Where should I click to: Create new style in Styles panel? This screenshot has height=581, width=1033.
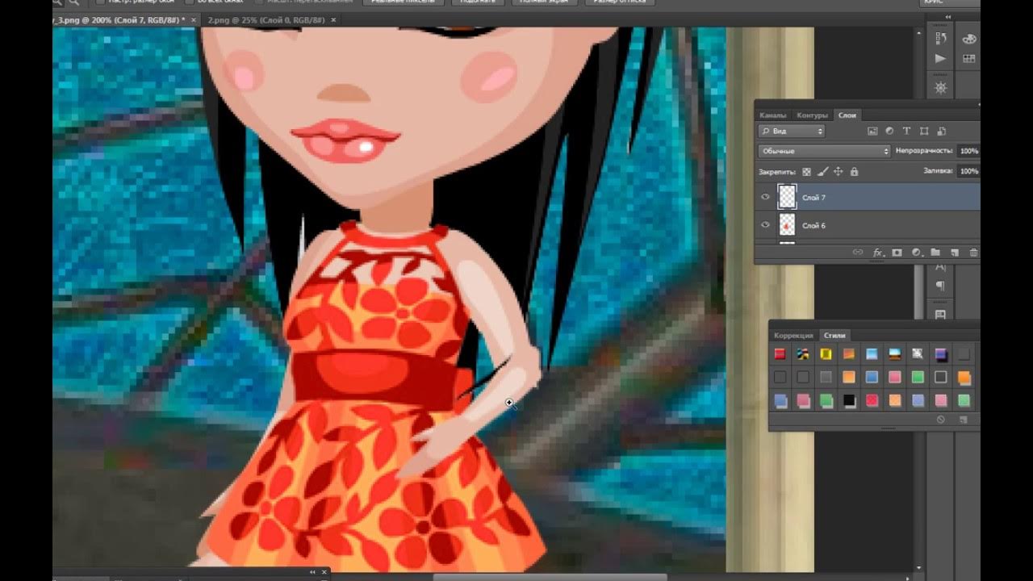(964, 420)
